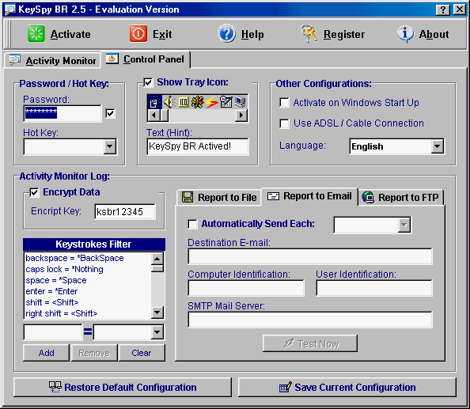Open Help via the question mark icon
Viewport: 470px width, 409px height.
(x=226, y=33)
